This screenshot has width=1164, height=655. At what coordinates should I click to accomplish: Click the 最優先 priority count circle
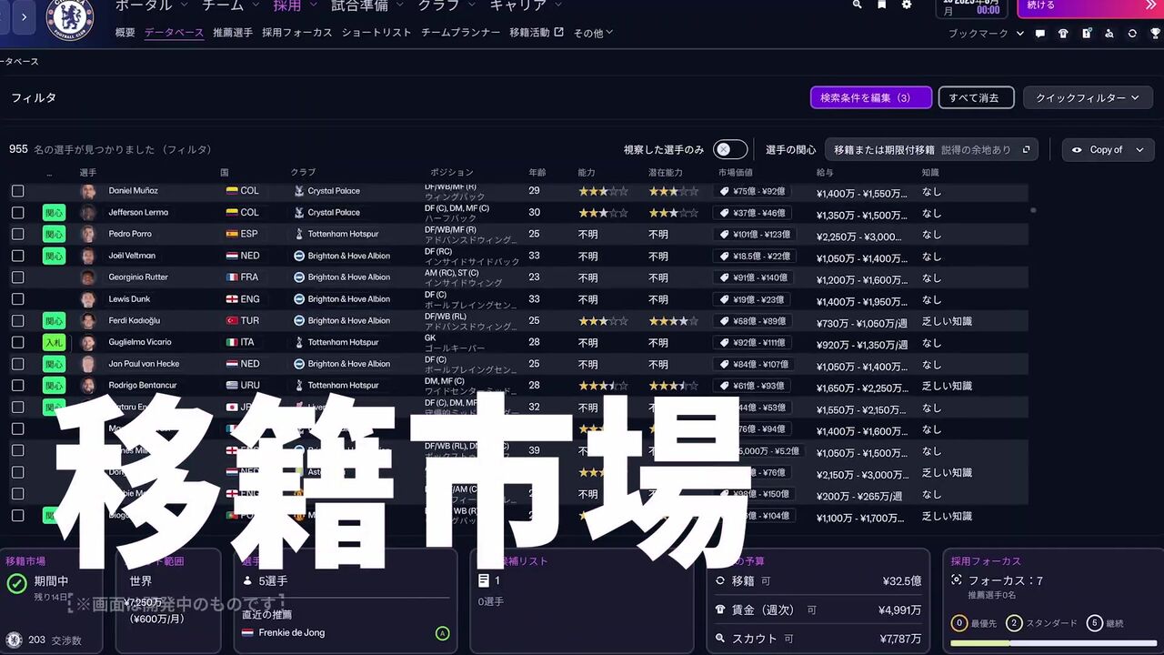(958, 623)
